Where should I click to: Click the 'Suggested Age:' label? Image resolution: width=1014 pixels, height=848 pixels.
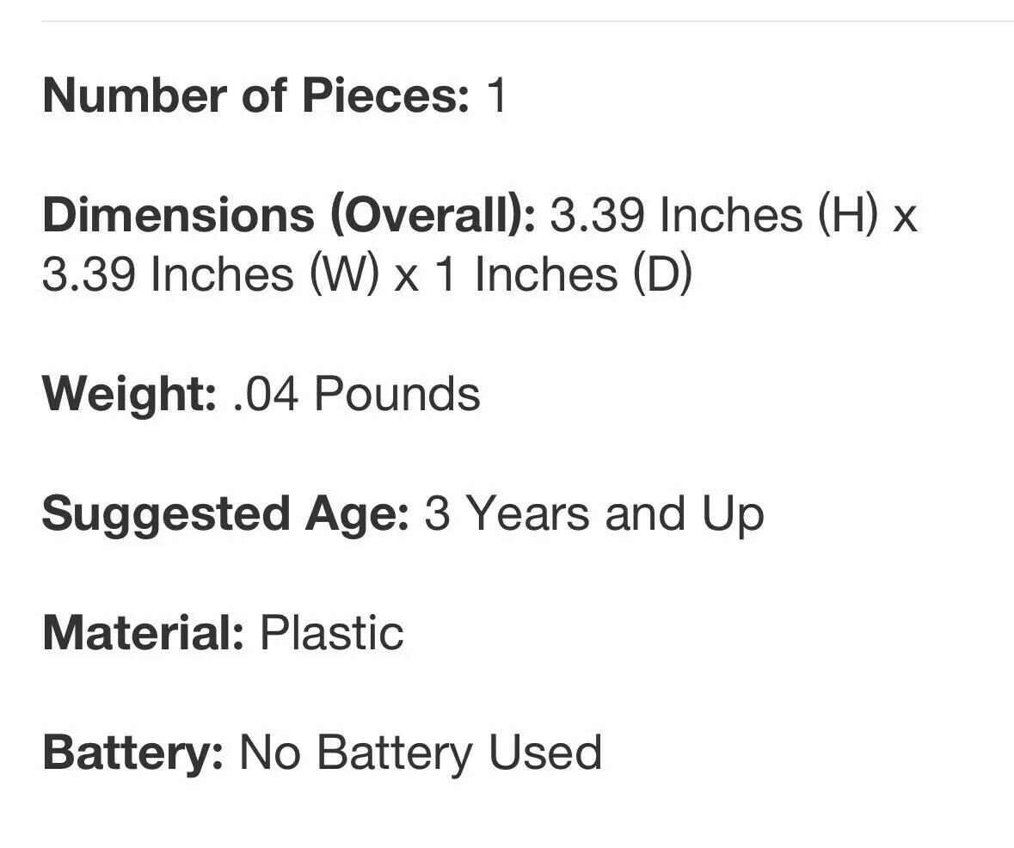coord(224,514)
